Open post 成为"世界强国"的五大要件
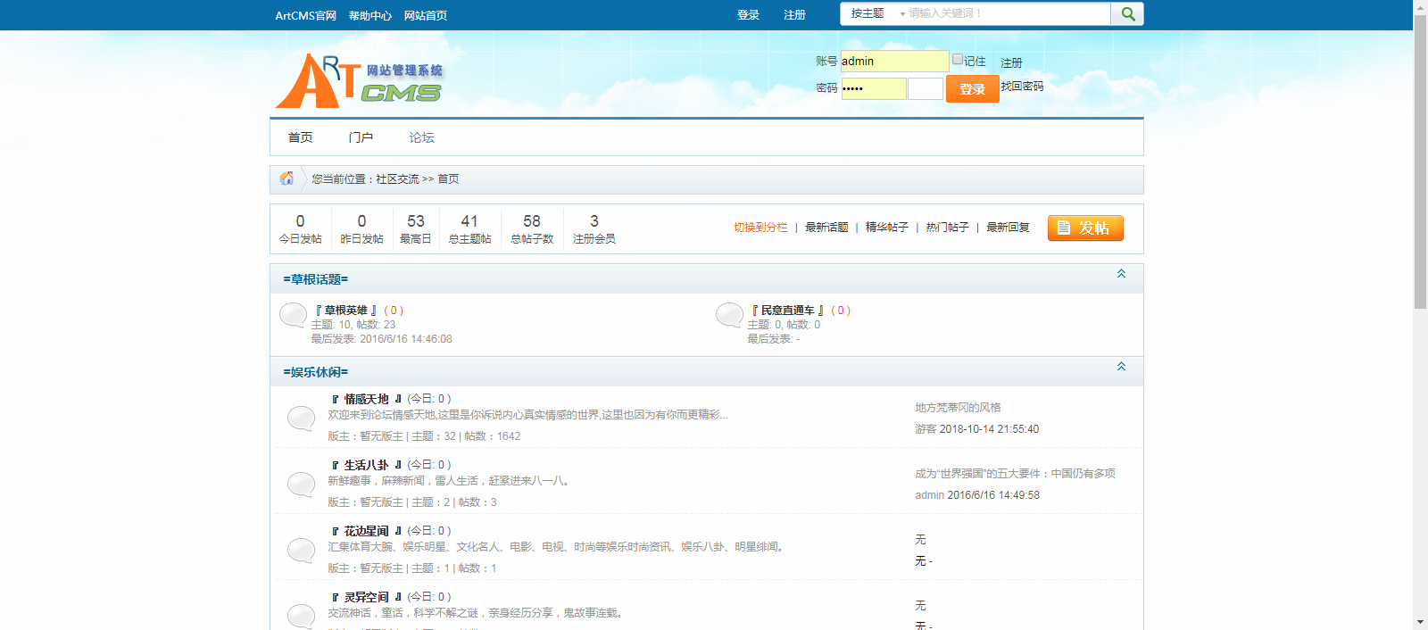Screen dimensions: 1428x630 click(1015, 474)
